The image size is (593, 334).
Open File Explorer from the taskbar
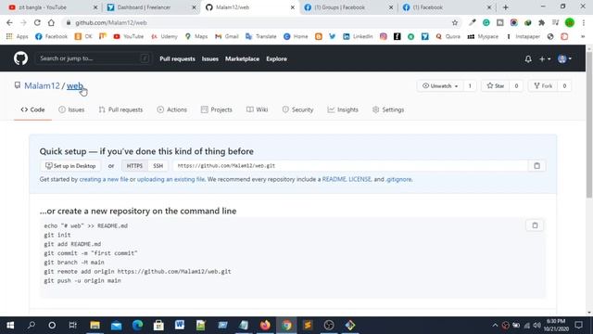coord(95,326)
